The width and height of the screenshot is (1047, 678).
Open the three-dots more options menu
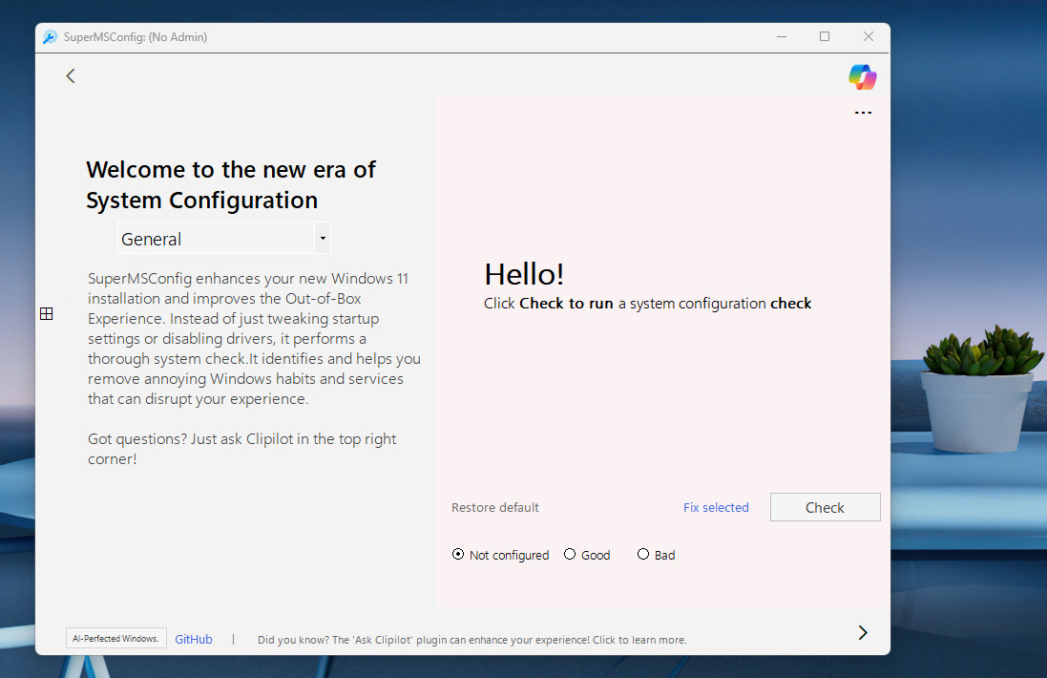click(x=863, y=113)
